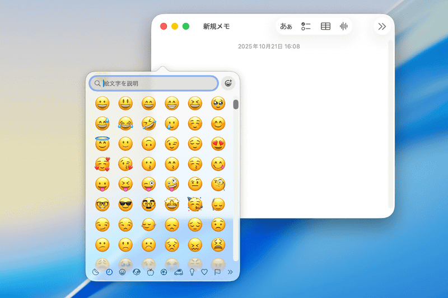Image resolution: width=448 pixels, height=298 pixels.
Task: Insert the halo angel face emoji
Action: [102, 144]
